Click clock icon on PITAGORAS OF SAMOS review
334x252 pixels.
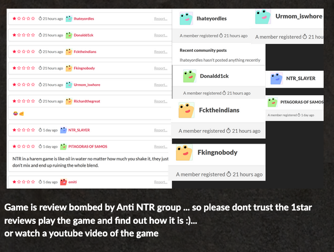[x=40, y=146]
